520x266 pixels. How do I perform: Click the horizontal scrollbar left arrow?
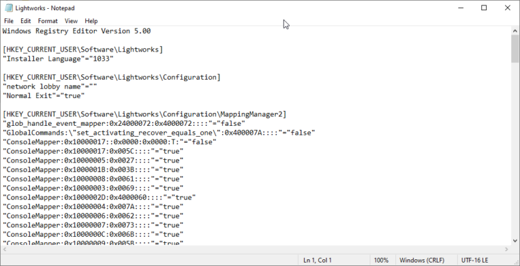pos(4,249)
